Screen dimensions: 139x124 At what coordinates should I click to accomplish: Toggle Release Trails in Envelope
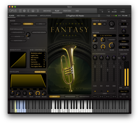pyautogui.click(x=40, y=72)
